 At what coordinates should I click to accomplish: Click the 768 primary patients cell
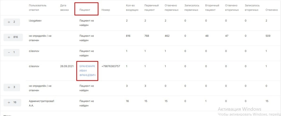(147, 36)
